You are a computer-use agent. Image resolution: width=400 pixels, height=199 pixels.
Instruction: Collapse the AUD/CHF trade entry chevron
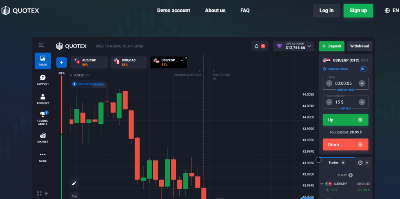[x=322, y=184]
